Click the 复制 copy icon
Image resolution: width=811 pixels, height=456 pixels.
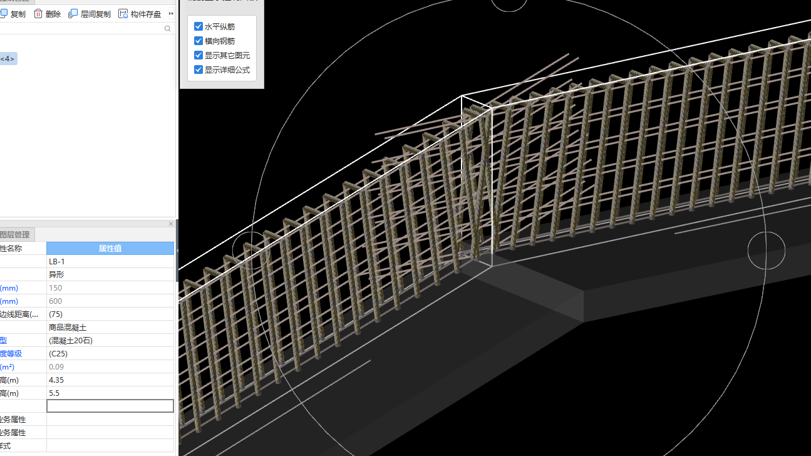click(x=3, y=14)
